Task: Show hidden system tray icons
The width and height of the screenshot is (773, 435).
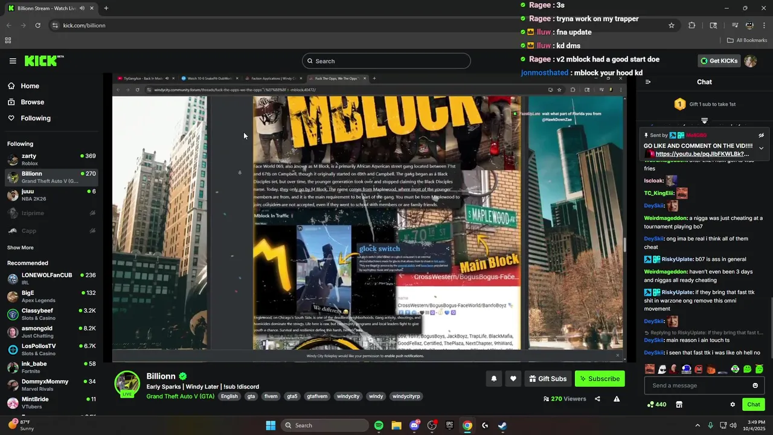Action: point(698,425)
